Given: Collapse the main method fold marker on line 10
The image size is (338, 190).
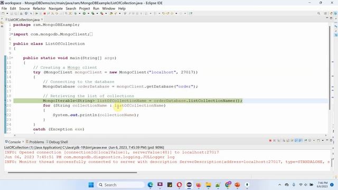Looking at the screenshot, I should point(12,58).
